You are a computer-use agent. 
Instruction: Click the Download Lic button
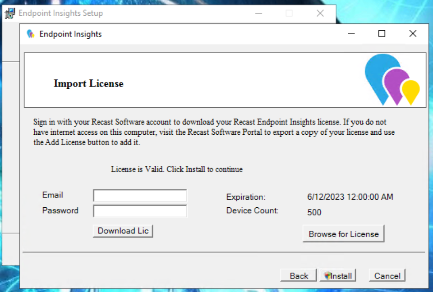tap(123, 231)
